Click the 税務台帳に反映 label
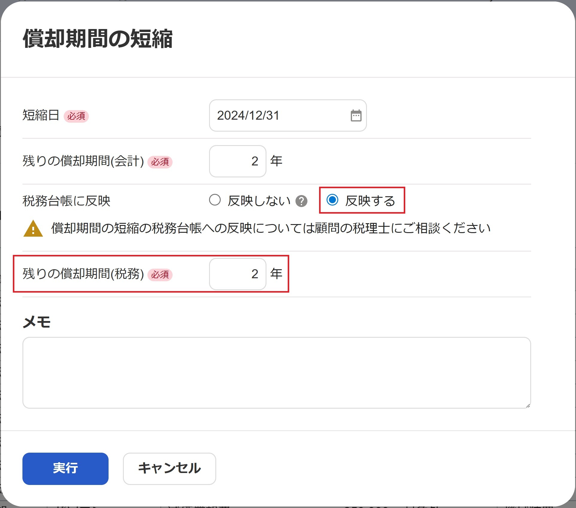This screenshot has width=576, height=508. [66, 201]
